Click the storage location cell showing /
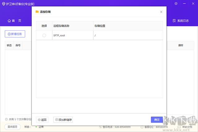Image resolution: width=198 pixels, height=132 pixels. pyautogui.click(x=128, y=35)
